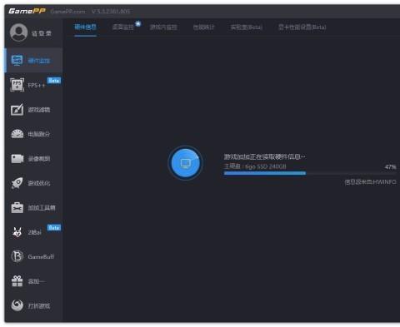Image resolution: width=400 pixels, height=327 pixels.
Task: Open the GameBuff circular B icon
Action: coord(17,256)
